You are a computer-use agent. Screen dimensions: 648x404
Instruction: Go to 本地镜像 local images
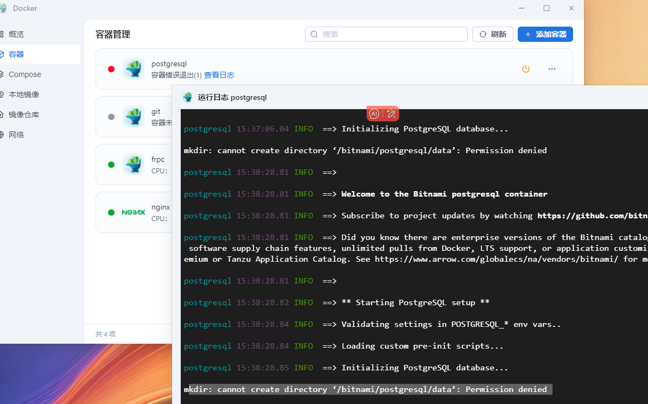click(23, 94)
